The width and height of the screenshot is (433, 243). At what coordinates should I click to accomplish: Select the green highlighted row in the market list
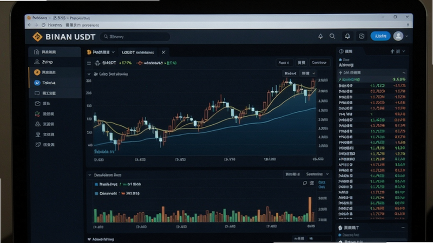pyautogui.click(x=372, y=79)
